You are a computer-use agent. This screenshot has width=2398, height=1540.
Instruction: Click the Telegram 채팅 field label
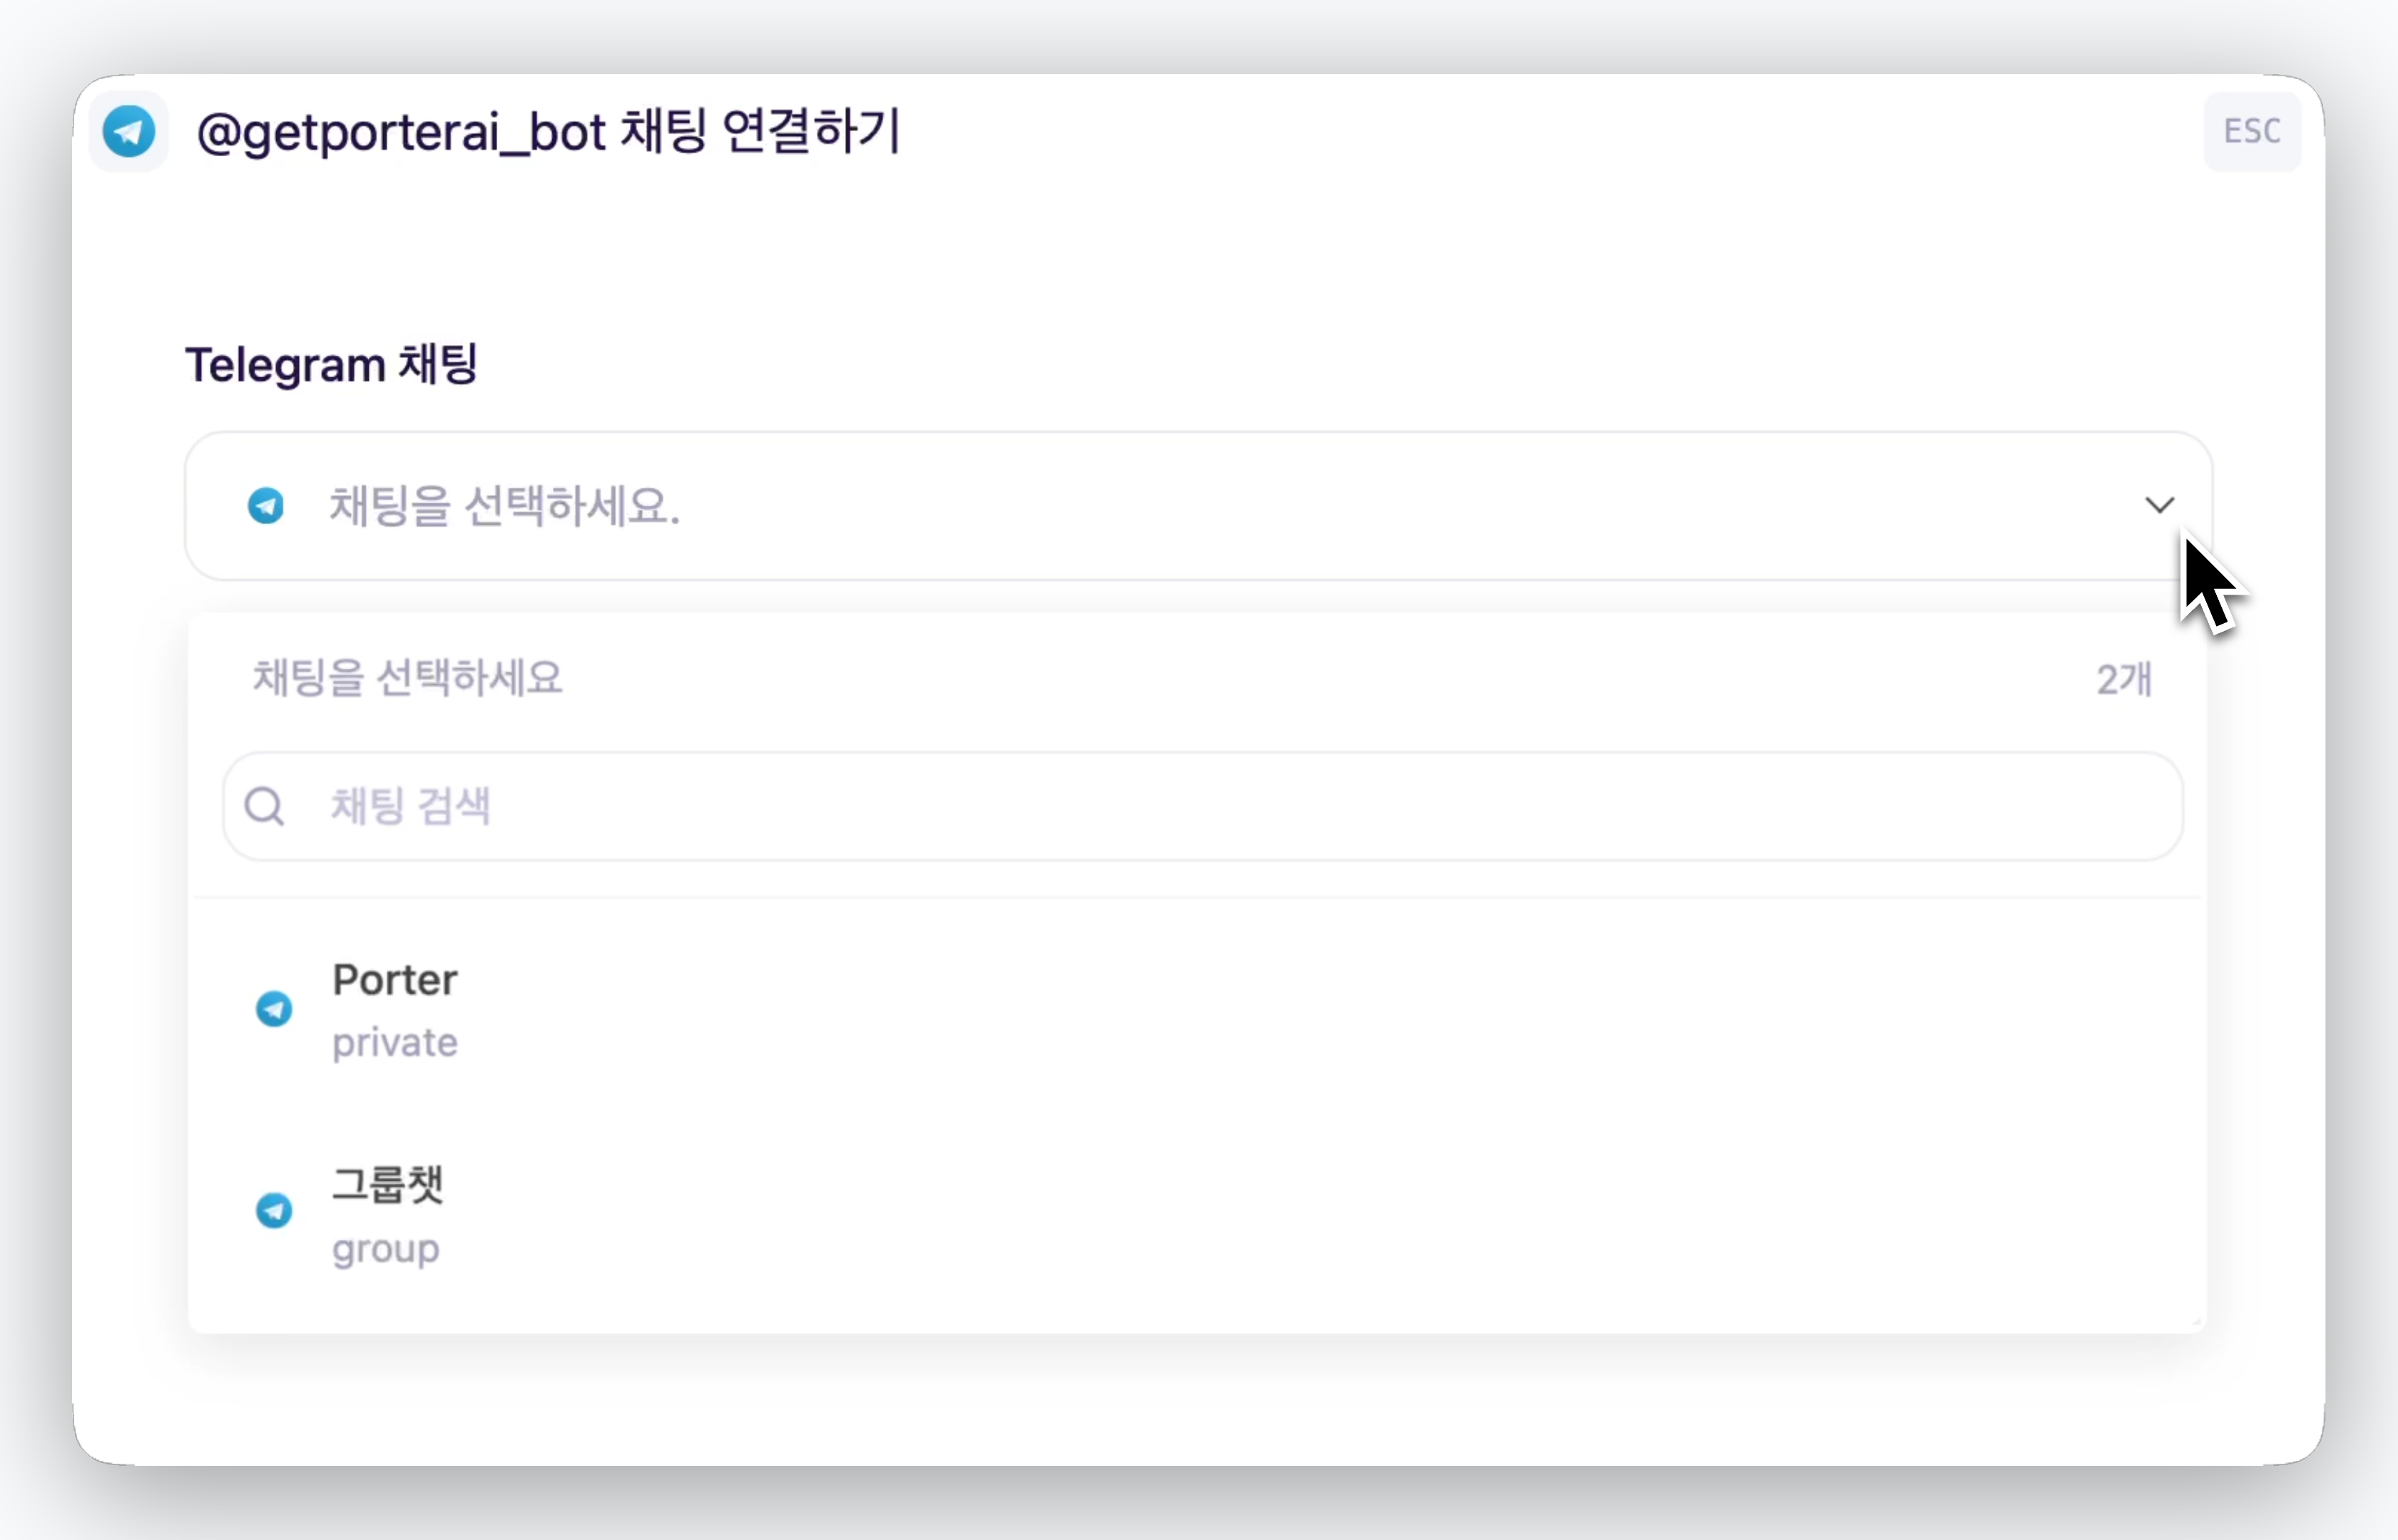(331, 364)
